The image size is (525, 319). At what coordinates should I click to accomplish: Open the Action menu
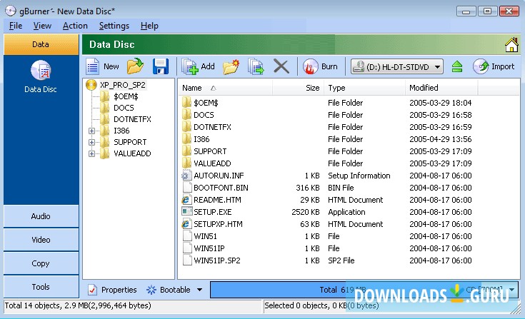click(75, 26)
